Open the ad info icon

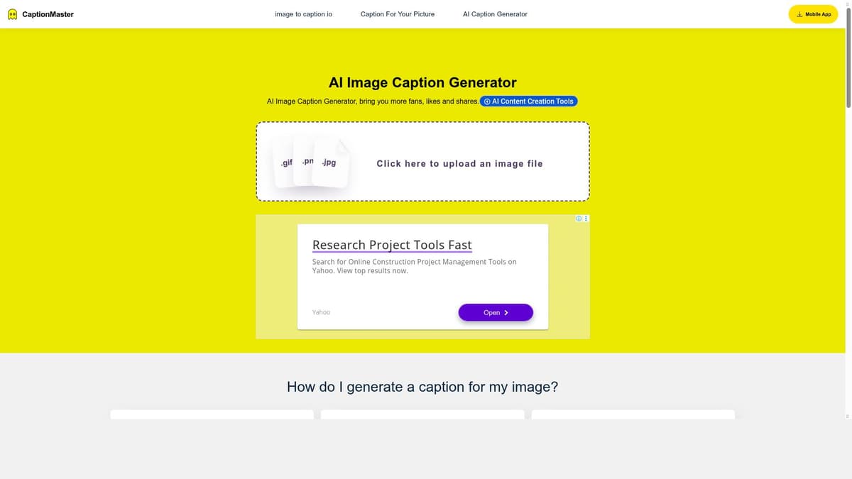(x=579, y=219)
